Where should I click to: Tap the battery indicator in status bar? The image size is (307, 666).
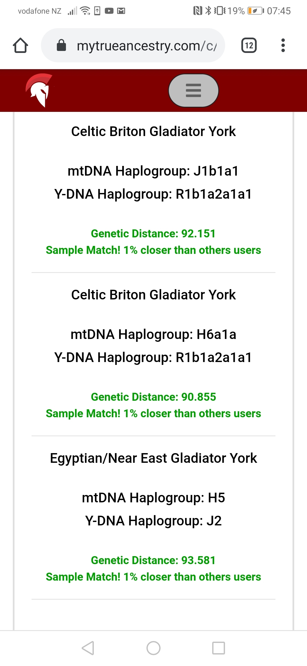(256, 11)
